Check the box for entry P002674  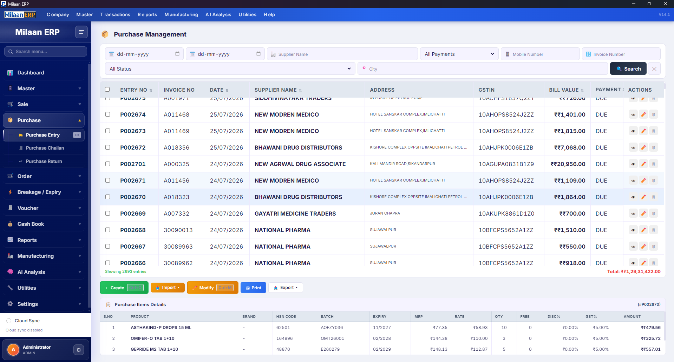pos(107,114)
